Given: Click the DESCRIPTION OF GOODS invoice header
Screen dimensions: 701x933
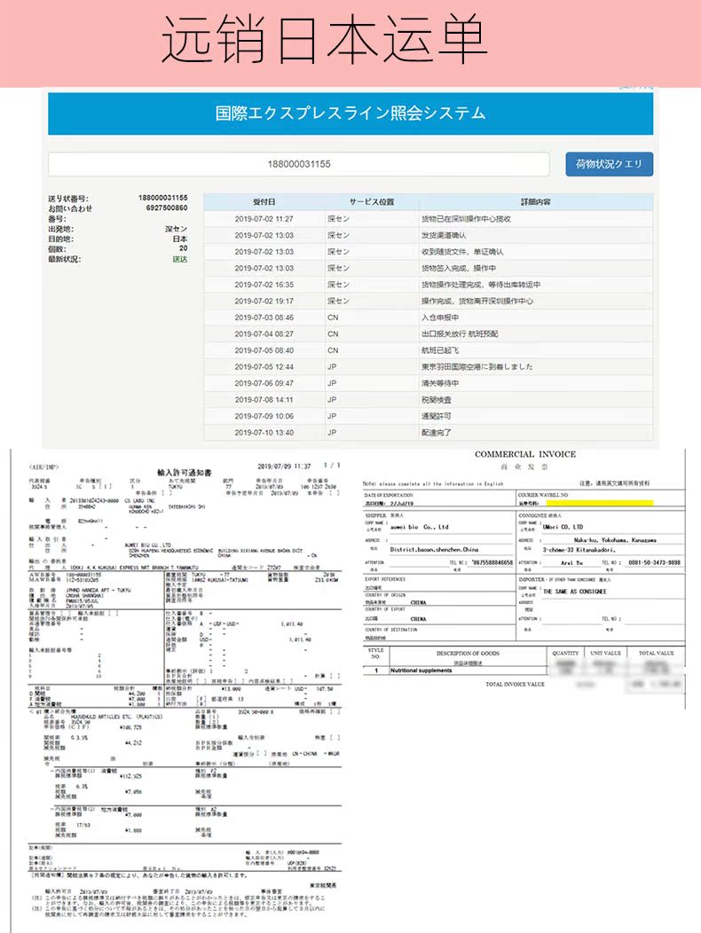Looking at the screenshot, I should pyautogui.click(x=468, y=654).
